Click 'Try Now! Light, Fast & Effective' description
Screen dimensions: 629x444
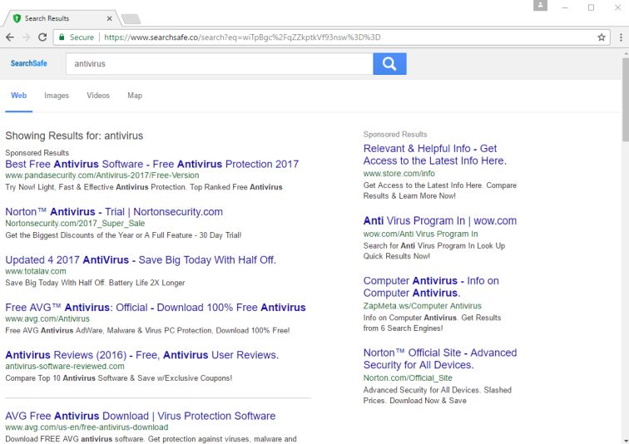pos(144,187)
